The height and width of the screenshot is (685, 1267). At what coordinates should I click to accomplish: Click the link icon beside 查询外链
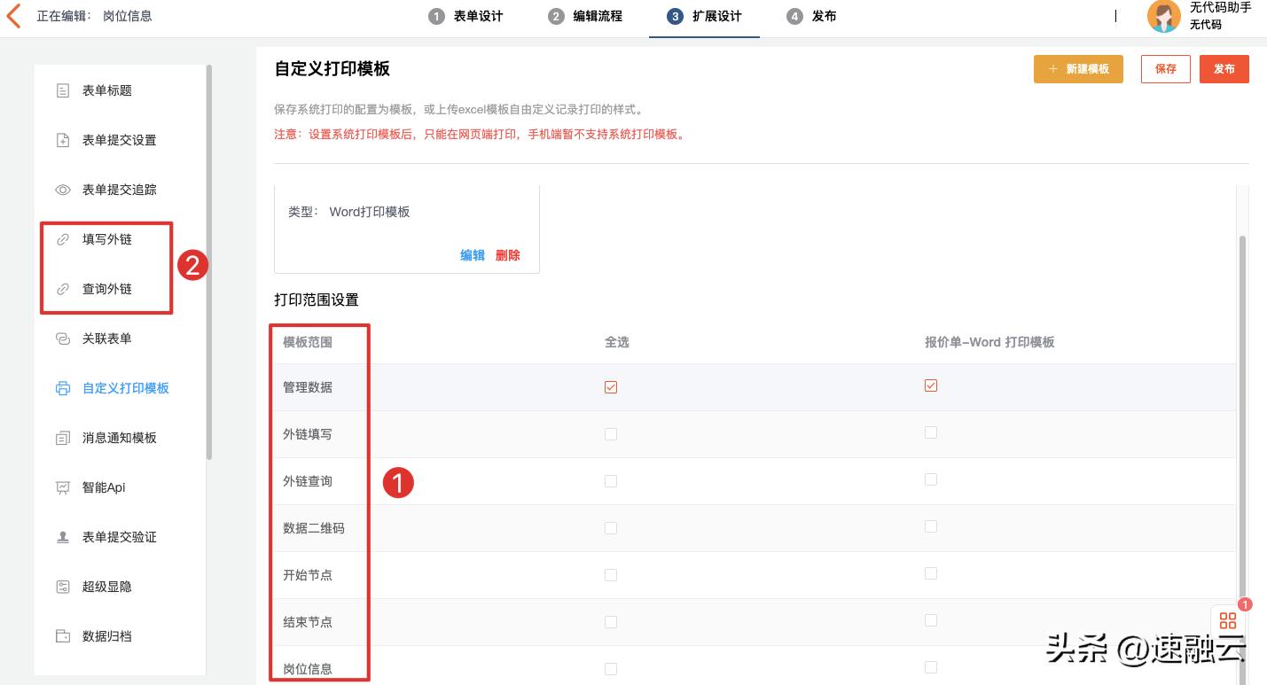[63, 289]
